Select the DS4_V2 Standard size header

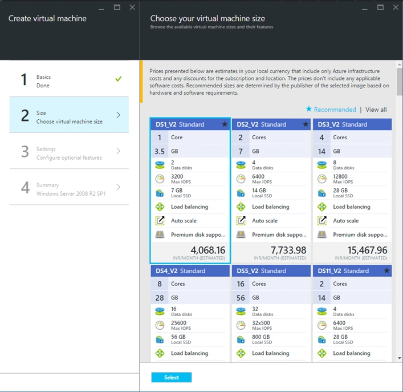(x=190, y=271)
